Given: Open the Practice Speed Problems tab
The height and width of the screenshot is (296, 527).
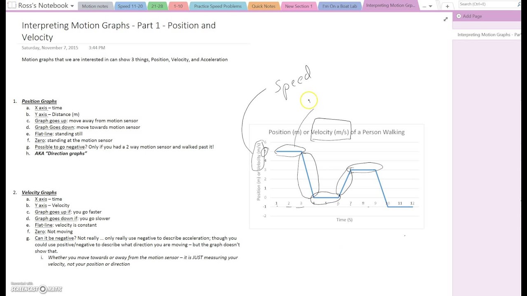Looking at the screenshot, I should pyautogui.click(x=218, y=6).
